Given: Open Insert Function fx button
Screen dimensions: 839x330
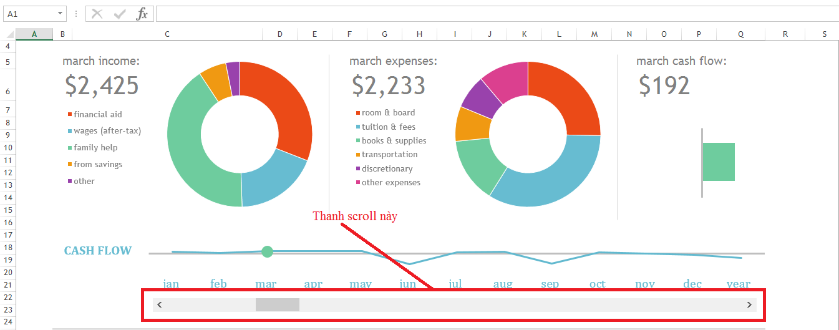Looking at the screenshot, I should [142, 14].
